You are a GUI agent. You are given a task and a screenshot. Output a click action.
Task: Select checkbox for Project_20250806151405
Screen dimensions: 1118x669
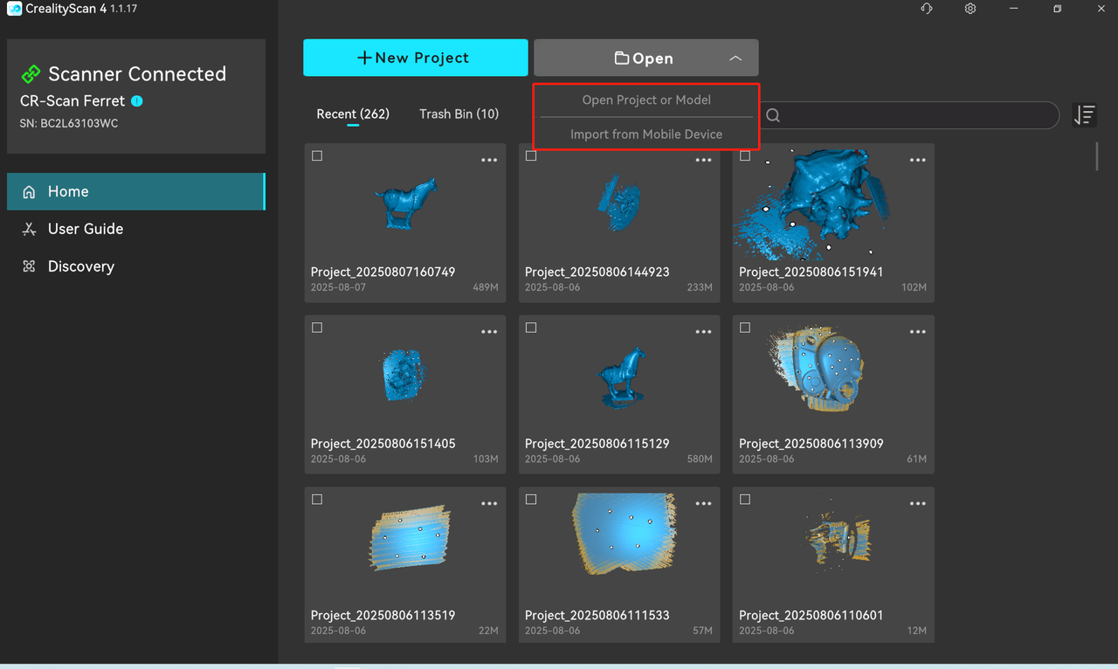click(x=317, y=328)
